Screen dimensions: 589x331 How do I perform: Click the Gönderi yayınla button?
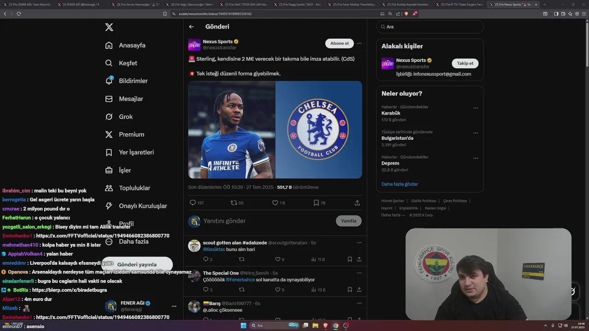pos(137,264)
